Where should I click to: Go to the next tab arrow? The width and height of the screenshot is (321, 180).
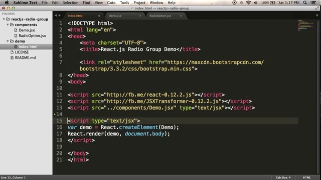pos(60,15)
